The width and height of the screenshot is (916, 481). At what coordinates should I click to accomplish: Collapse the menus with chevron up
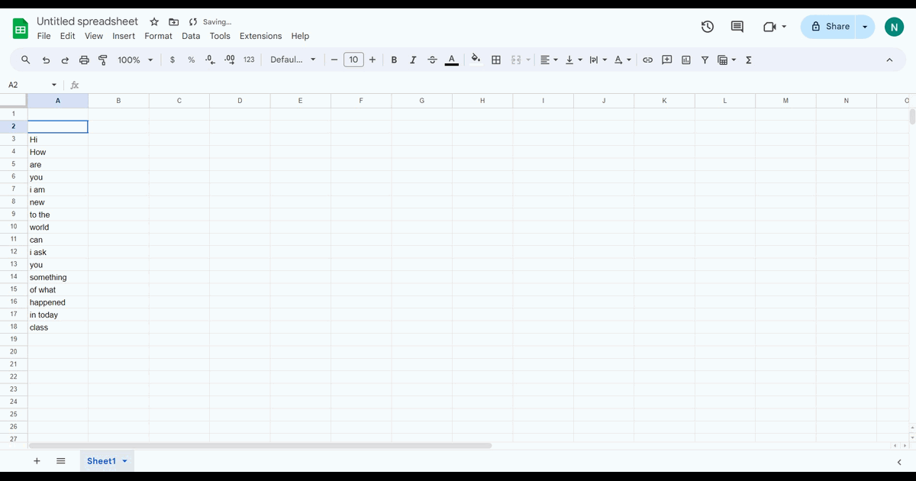pyautogui.click(x=889, y=60)
